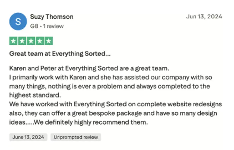234x150 pixels.
Task: Click the third green rating star
Action: tap(31, 41)
